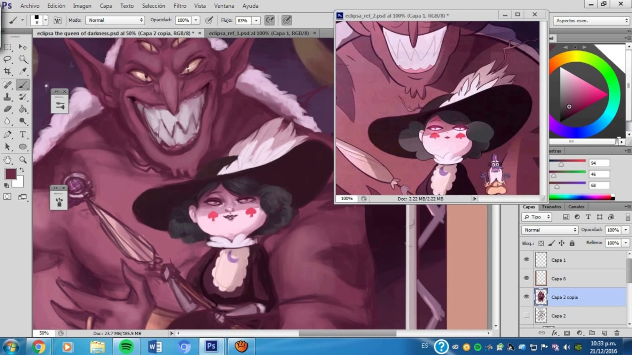Open the Opacidad dropdown in options bar
This screenshot has width=632, height=355.
click(196, 20)
